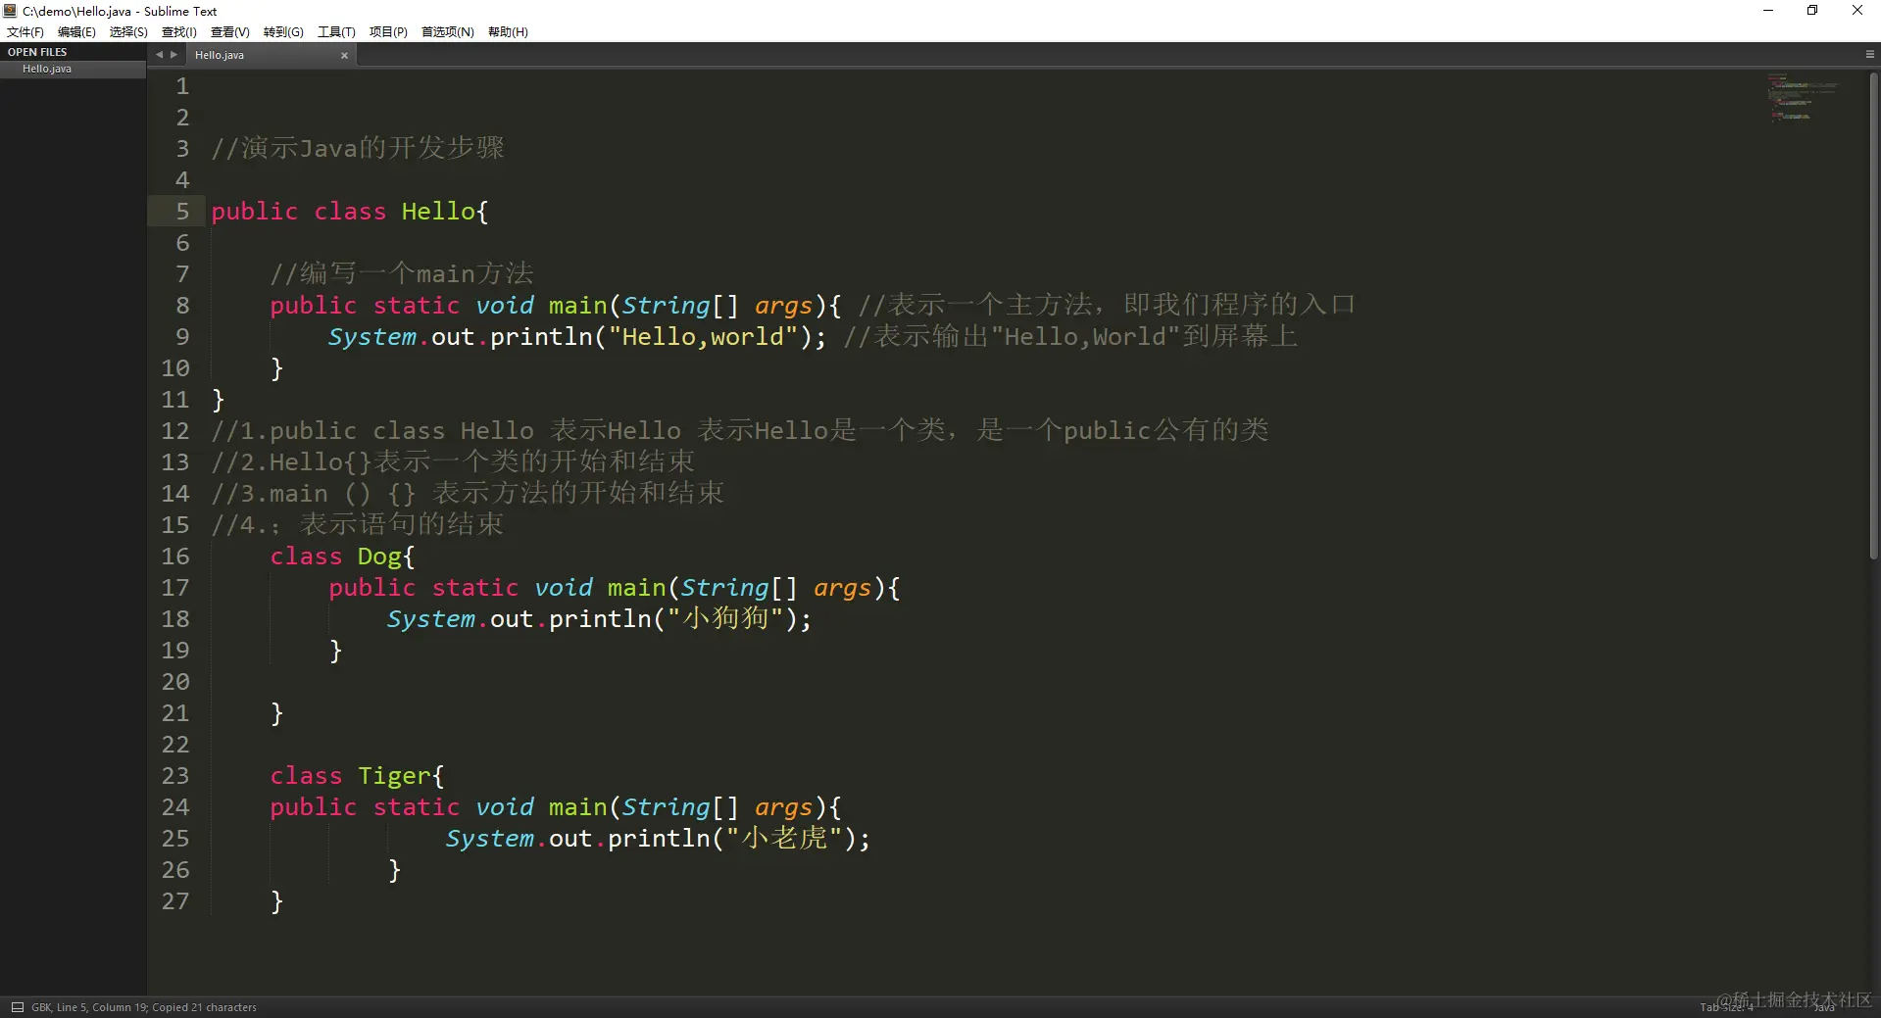Viewport: 1881px width, 1018px height.
Task: Click line number 23 in the gutter
Action: click(x=175, y=776)
